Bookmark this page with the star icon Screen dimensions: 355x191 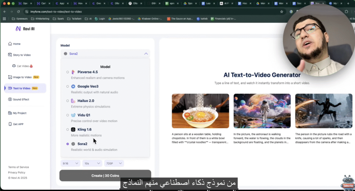[282, 11]
